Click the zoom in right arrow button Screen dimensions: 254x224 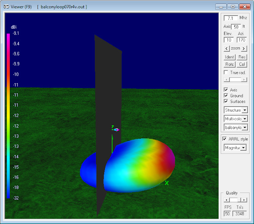[244, 49]
